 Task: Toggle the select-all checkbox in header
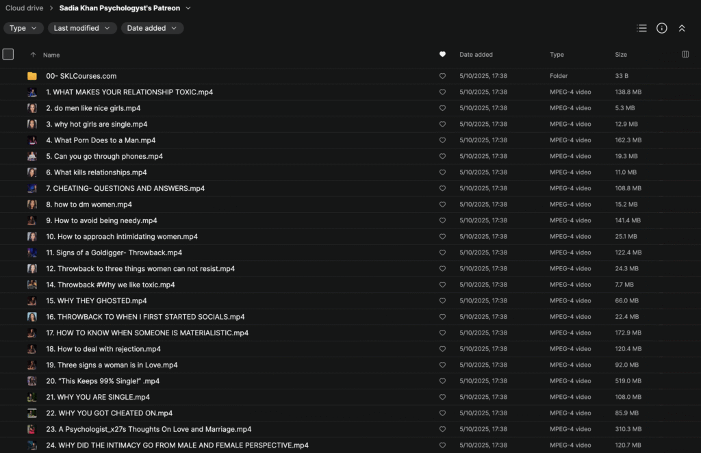tap(8, 54)
